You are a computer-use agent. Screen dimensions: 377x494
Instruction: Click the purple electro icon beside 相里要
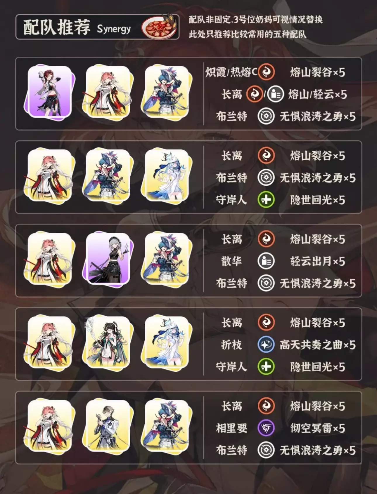click(x=266, y=428)
